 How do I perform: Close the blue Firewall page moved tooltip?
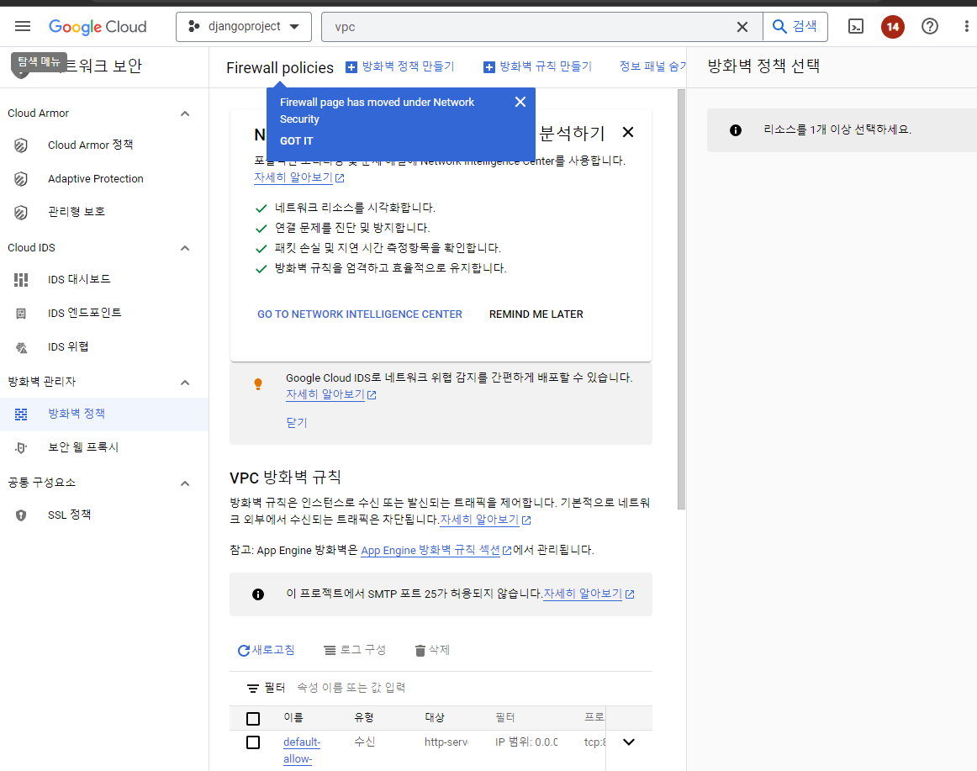click(520, 102)
